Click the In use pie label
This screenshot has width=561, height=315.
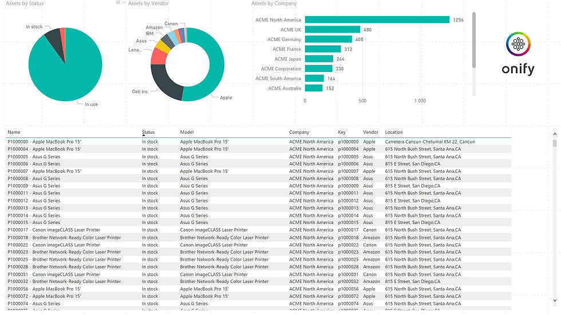click(x=91, y=104)
